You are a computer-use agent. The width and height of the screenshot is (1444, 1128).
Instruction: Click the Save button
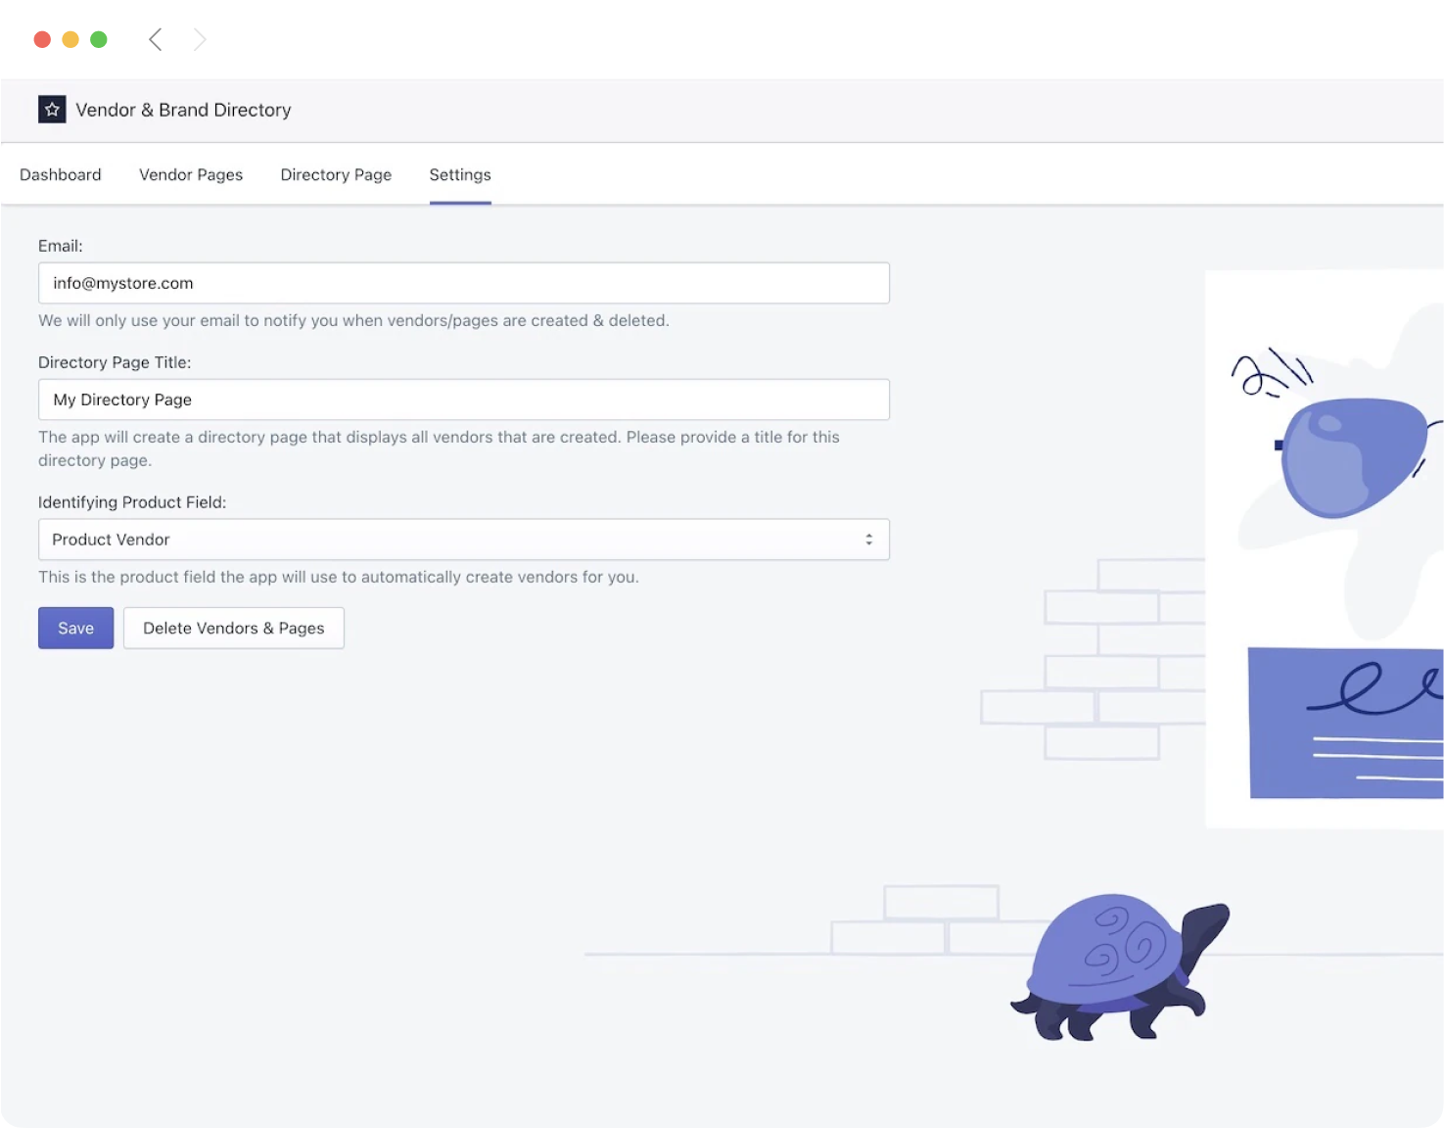coord(75,628)
